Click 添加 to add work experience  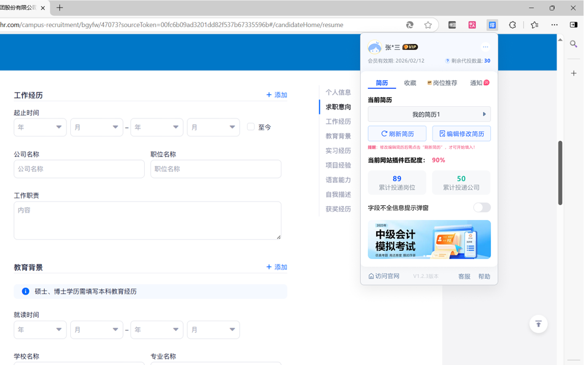[x=276, y=94]
